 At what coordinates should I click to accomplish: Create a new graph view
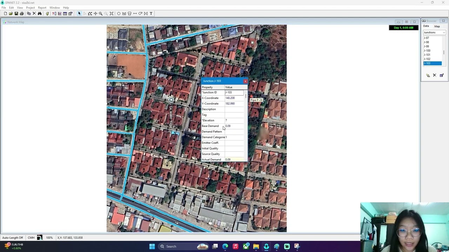(x=60, y=14)
